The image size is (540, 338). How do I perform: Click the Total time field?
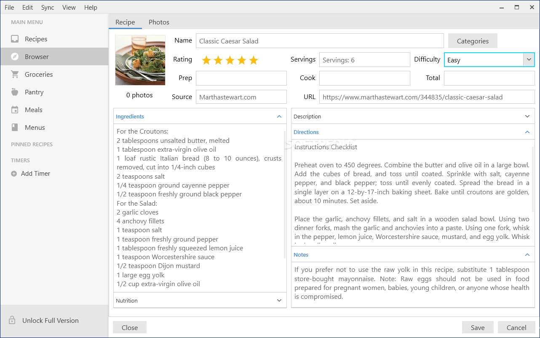tap(489, 78)
